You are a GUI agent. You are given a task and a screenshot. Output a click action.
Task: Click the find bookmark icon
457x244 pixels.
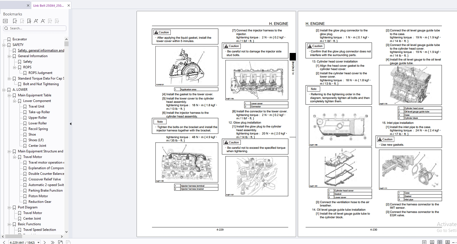(29, 21)
